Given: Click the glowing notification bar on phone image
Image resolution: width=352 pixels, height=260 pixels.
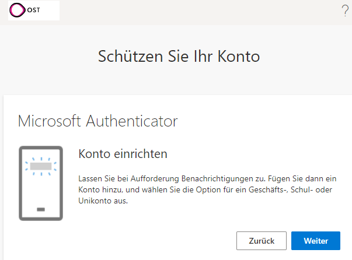Looking at the screenshot, I should [40, 166].
